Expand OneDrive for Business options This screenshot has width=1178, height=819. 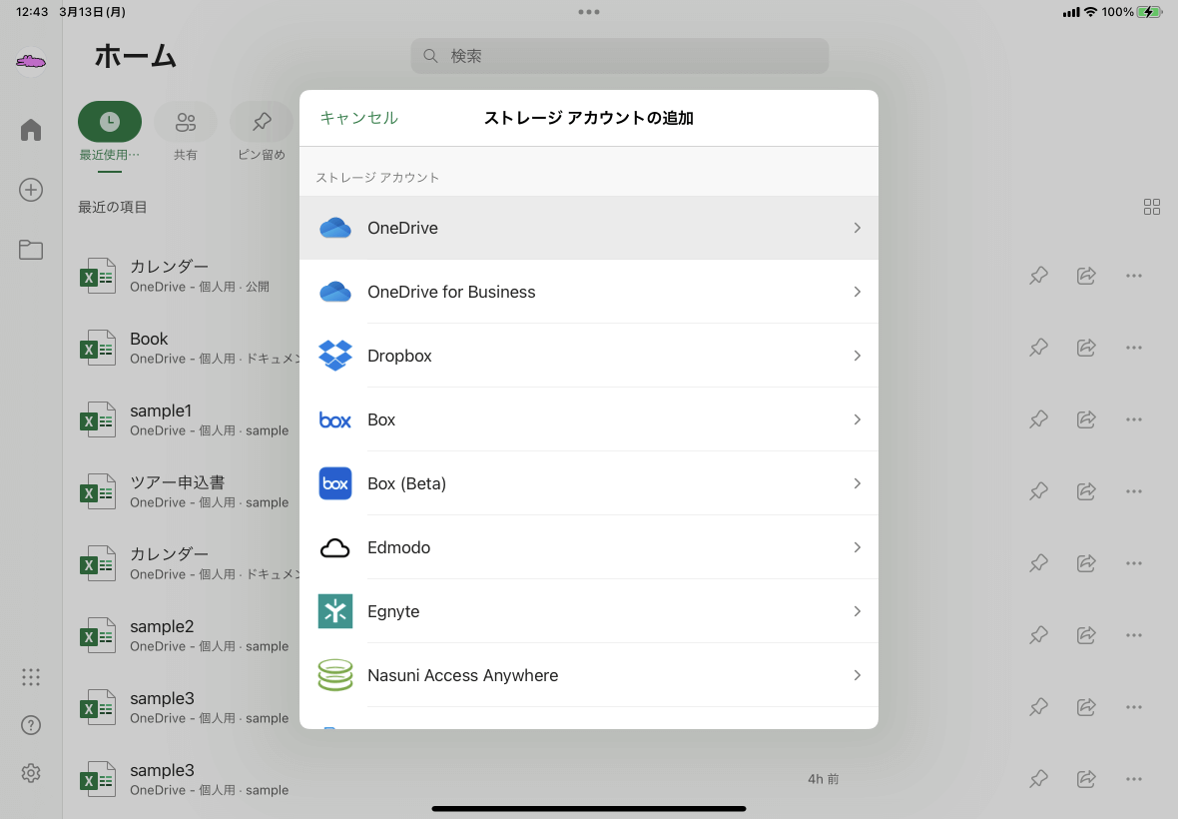point(857,292)
